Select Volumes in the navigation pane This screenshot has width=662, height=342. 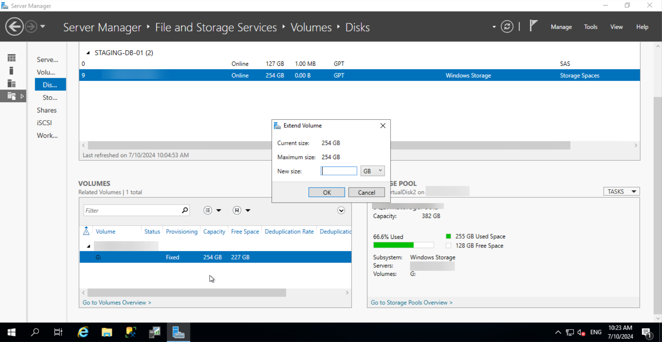(x=46, y=72)
